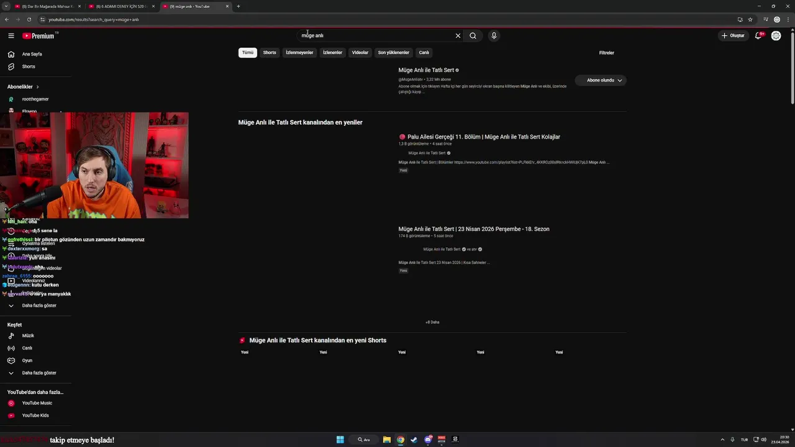Viewport: 795px width, 447px height.
Task: Click the Oluştur create button
Action: click(x=733, y=36)
